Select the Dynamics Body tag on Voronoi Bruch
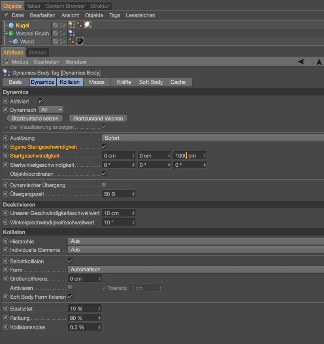This screenshot has height=344, width=324. (x=72, y=33)
